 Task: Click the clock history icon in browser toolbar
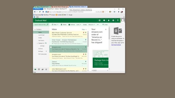point(114,12)
